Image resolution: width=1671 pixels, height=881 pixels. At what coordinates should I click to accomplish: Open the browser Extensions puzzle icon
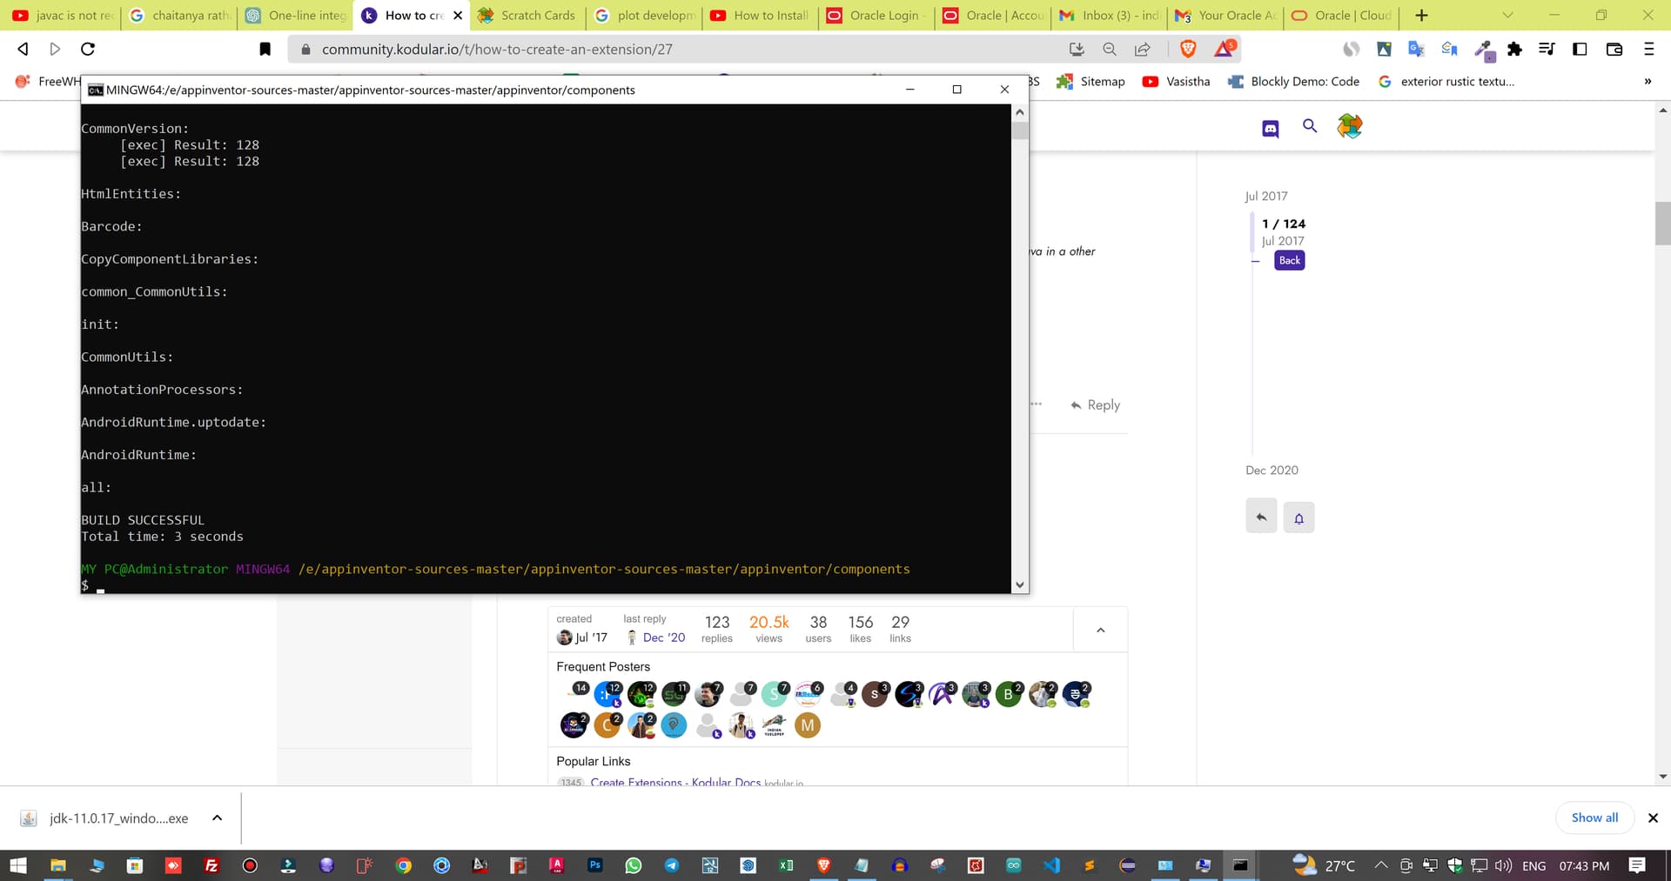tap(1514, 49)
